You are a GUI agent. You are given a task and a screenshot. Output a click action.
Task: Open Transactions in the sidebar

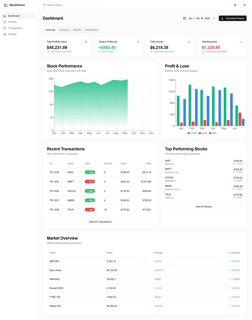[18, 28]
